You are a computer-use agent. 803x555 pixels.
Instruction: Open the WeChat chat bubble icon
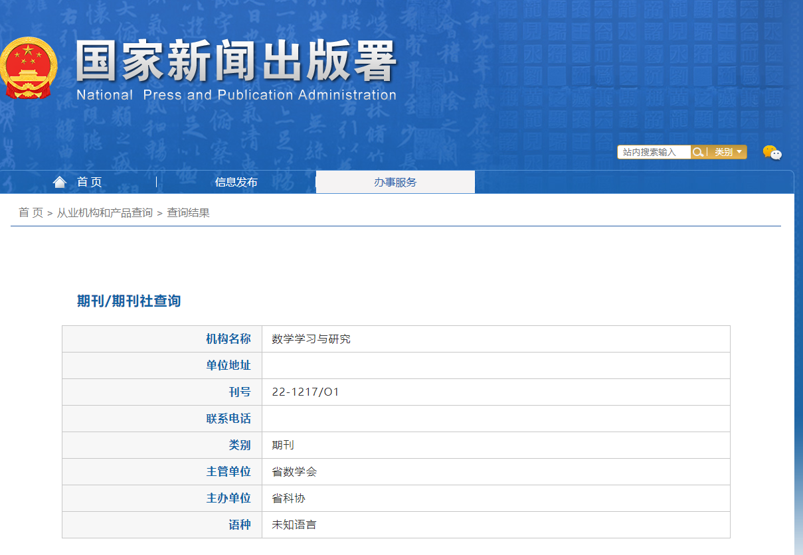[772, 153]
